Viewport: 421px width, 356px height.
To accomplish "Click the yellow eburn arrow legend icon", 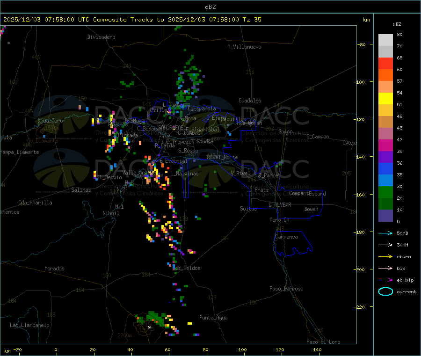I will 385,256.
